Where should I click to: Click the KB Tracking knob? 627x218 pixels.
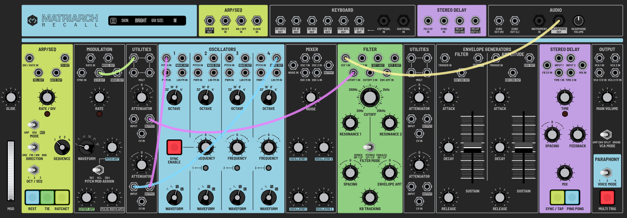(x=370, y=198)
